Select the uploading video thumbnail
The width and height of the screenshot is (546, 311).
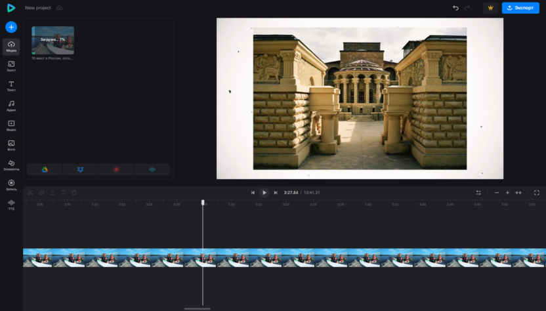point(53,40)
